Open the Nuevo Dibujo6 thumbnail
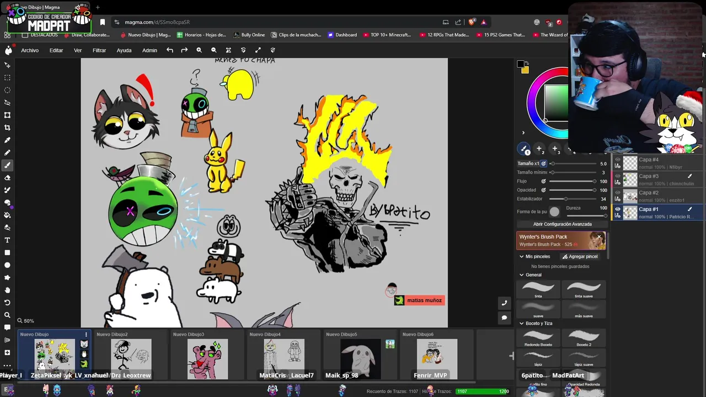The height and width of the screenshot is (397, 706). pyautogui.click(x=437, y=359)
